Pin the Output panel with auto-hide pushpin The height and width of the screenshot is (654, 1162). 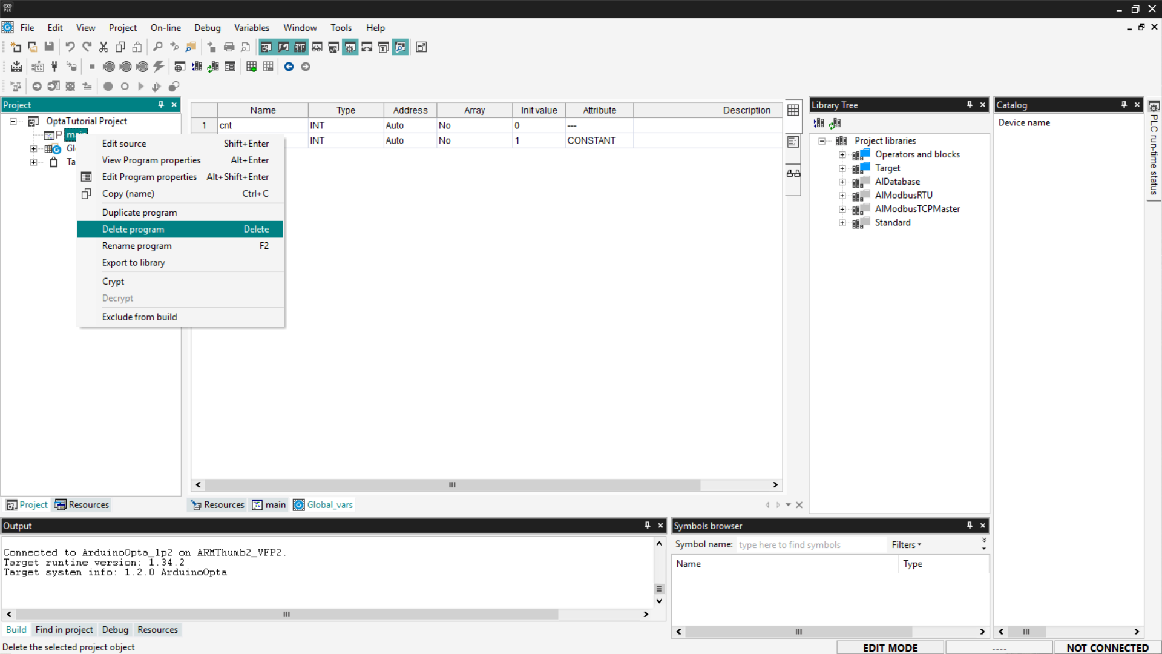point(647,526)
